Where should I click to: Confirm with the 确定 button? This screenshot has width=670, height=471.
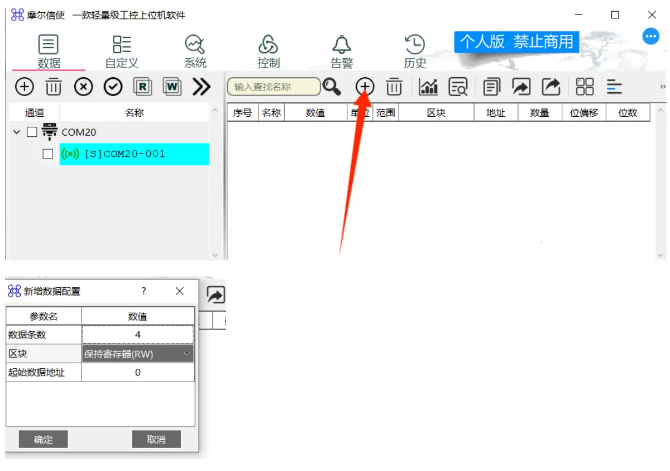click(x=43, y=439)
